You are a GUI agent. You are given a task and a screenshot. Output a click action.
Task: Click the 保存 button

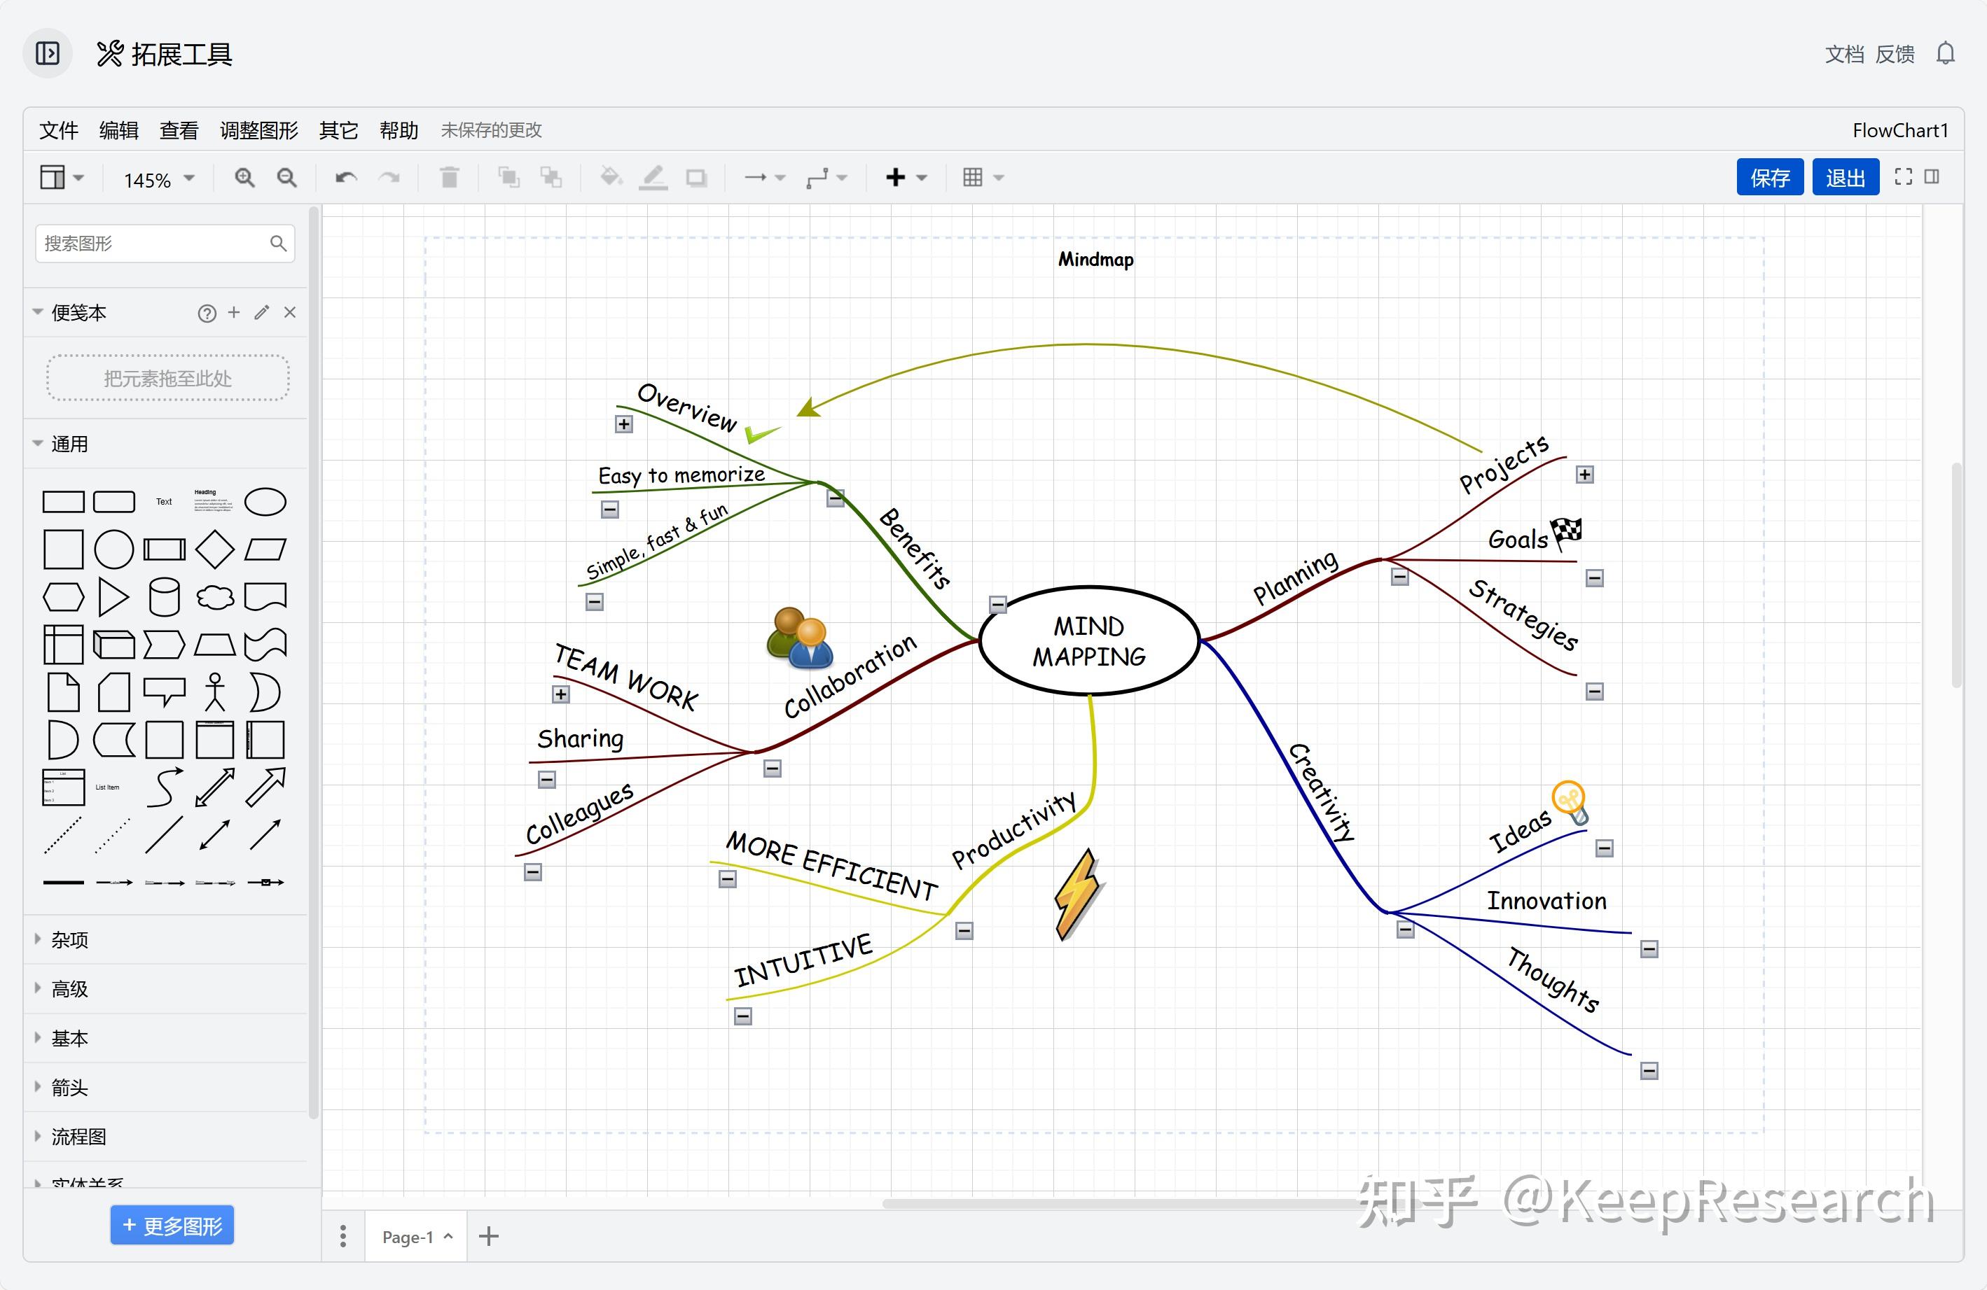(1770, 177)
